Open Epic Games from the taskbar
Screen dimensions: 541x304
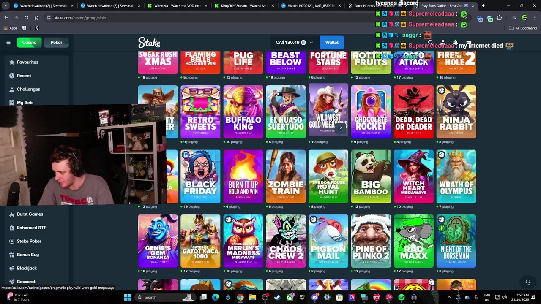pyautogui.click(x=302, y=297)
